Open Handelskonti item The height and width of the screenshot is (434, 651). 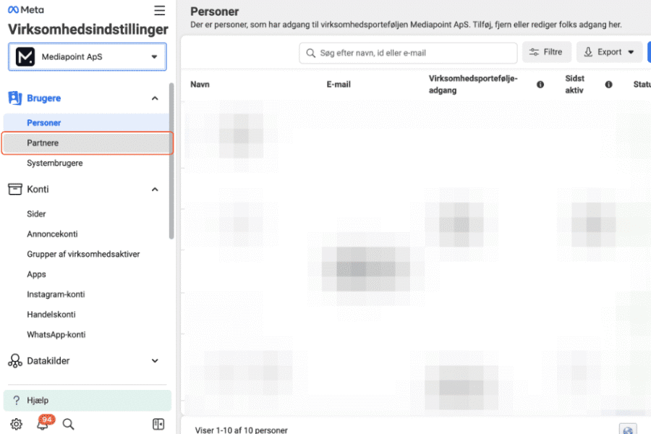tap(51, 315)
